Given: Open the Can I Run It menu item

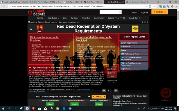Looking at the screenshot, I should point(135,18).
